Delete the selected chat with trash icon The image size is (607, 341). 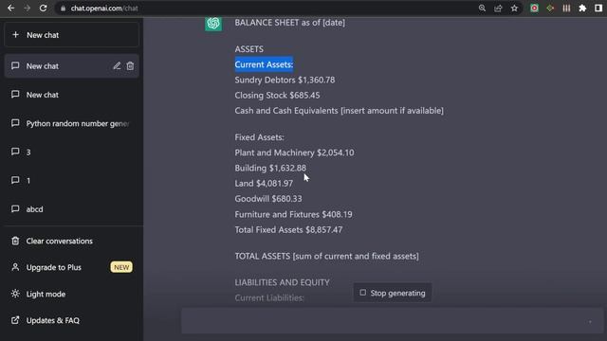[x=130, y=65]
